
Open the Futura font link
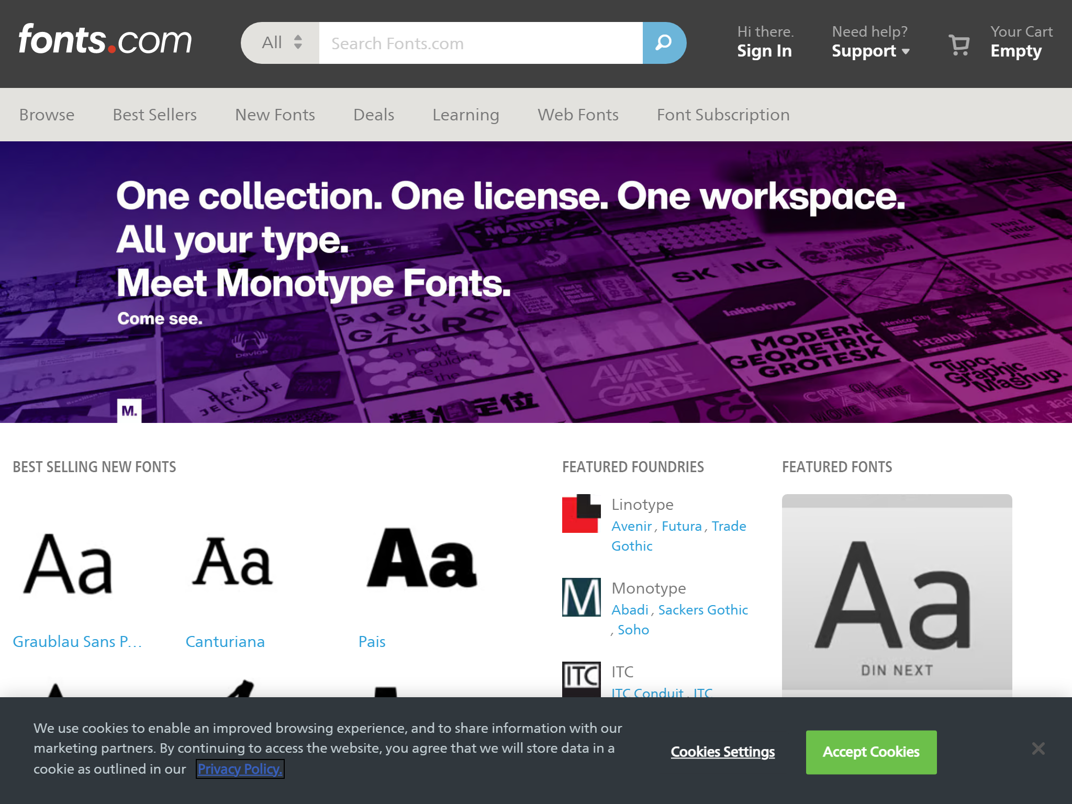[x=682, y=526]
